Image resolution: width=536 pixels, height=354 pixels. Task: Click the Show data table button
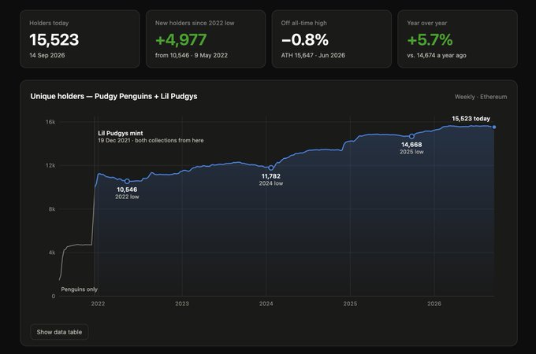(x=59, y=332)
